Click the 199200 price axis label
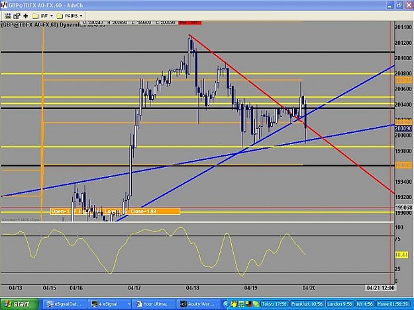The height and width of the screenshot is (310, 414). point(403,197)
